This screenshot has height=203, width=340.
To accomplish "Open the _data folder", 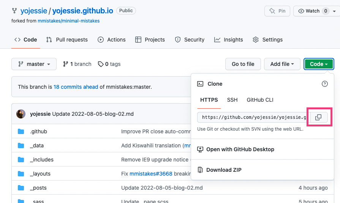I will [x=37, y=145].
